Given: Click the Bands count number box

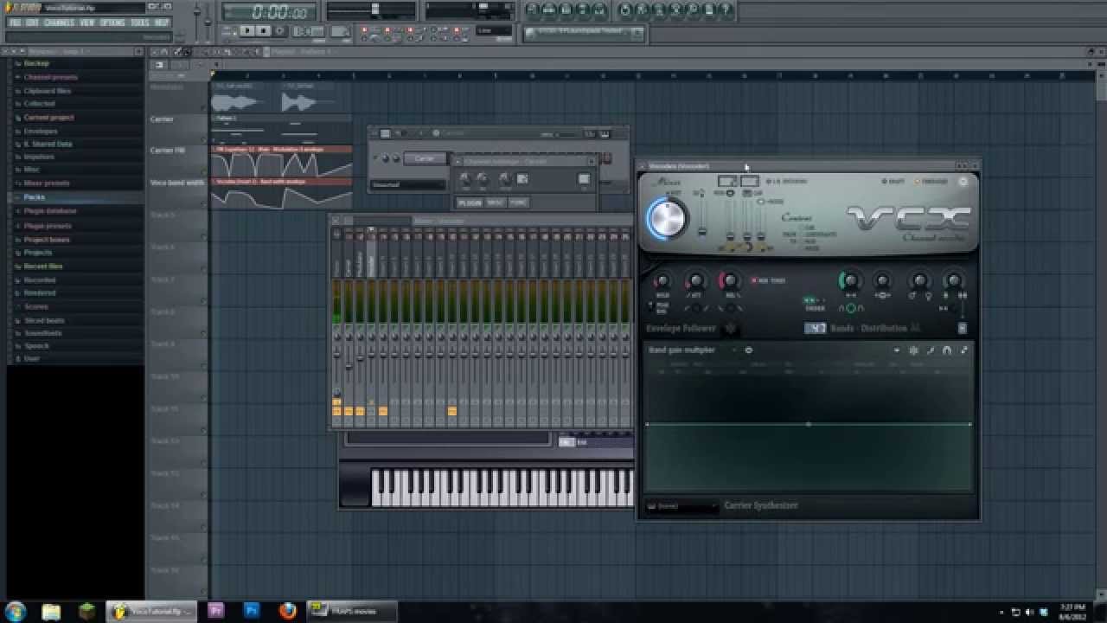Looking at the screenshot, I should [x=815, y=328].
